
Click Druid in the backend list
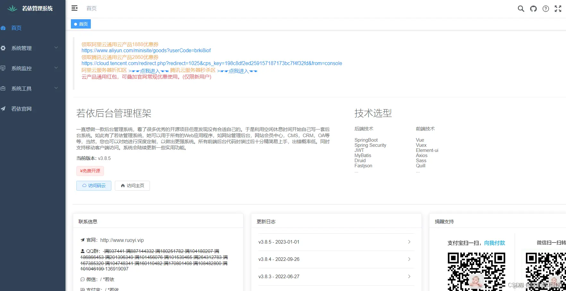pyautogui.click(x=360, y=161)
